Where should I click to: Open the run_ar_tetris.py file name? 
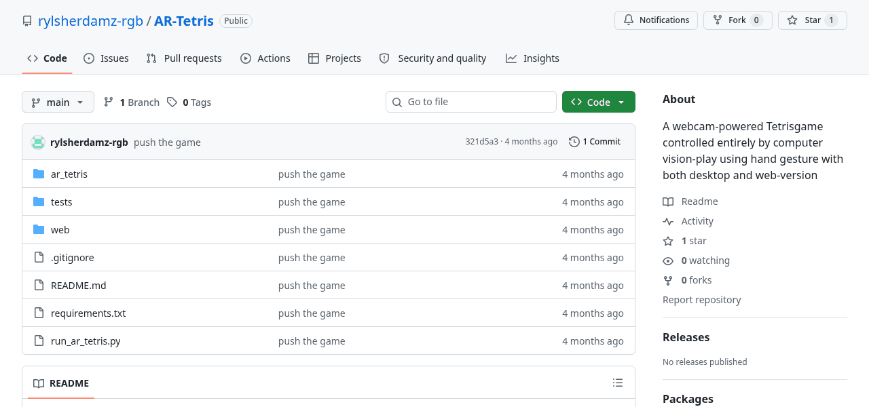[86, 341]
